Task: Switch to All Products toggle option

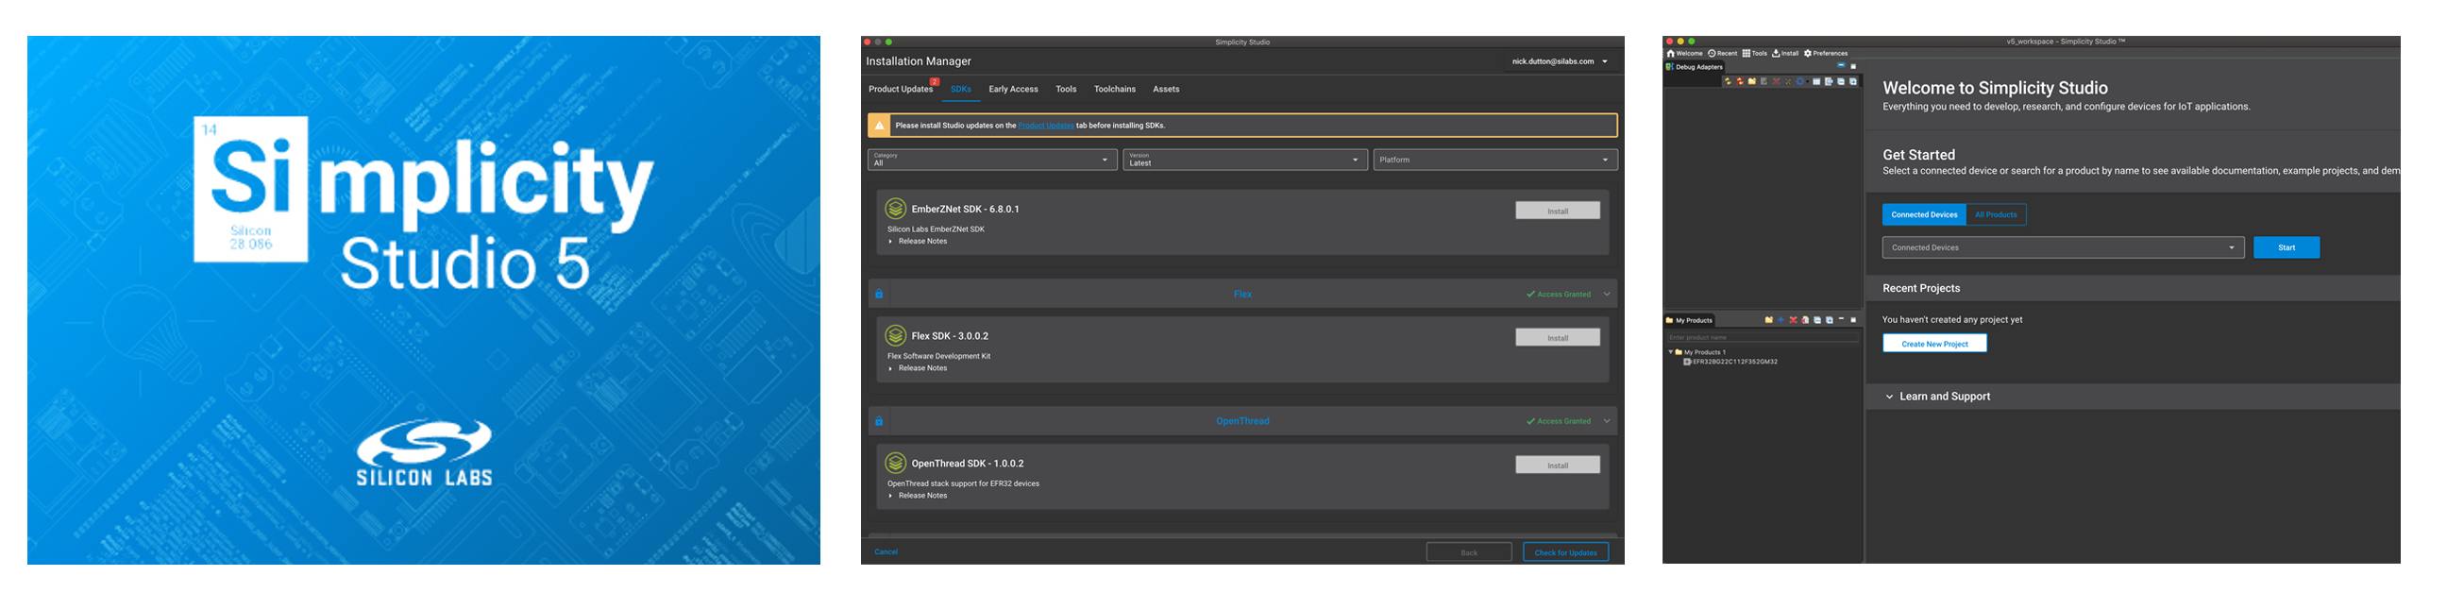Action: pos(1995,214)
